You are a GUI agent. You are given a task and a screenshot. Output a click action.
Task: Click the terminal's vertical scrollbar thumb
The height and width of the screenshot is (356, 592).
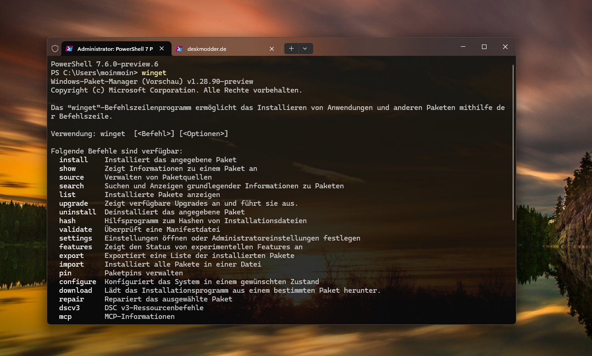513,142
